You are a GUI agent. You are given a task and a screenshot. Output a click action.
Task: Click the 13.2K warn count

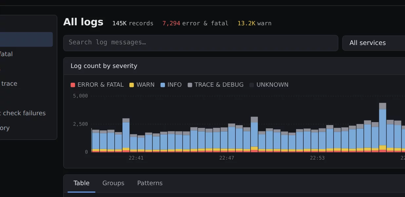255,23
